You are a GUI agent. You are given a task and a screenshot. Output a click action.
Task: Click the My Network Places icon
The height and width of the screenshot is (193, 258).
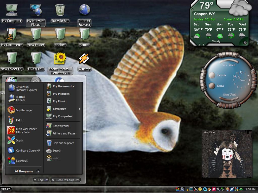tap(36, 15)
